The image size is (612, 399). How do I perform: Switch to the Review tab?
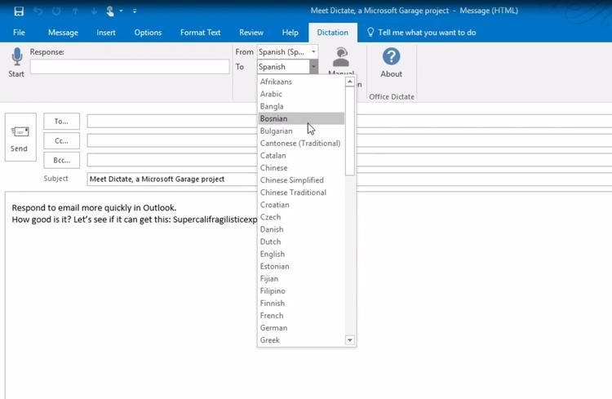[251, 33]
